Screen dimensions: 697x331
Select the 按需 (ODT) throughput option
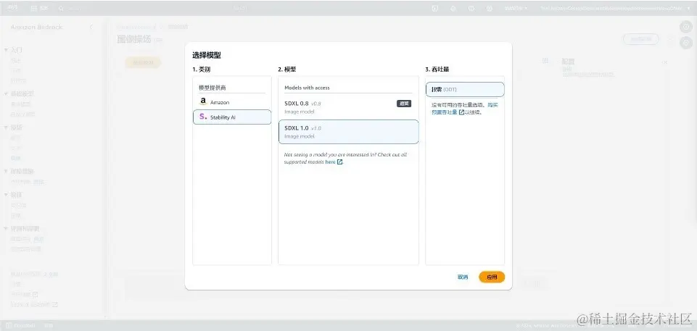464,89
